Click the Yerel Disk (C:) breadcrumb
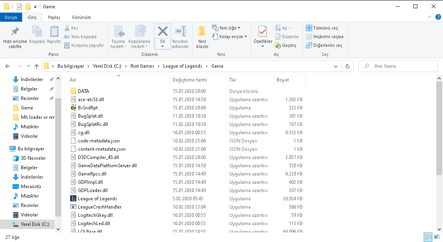443x242 pixels. tap(107, 66)
